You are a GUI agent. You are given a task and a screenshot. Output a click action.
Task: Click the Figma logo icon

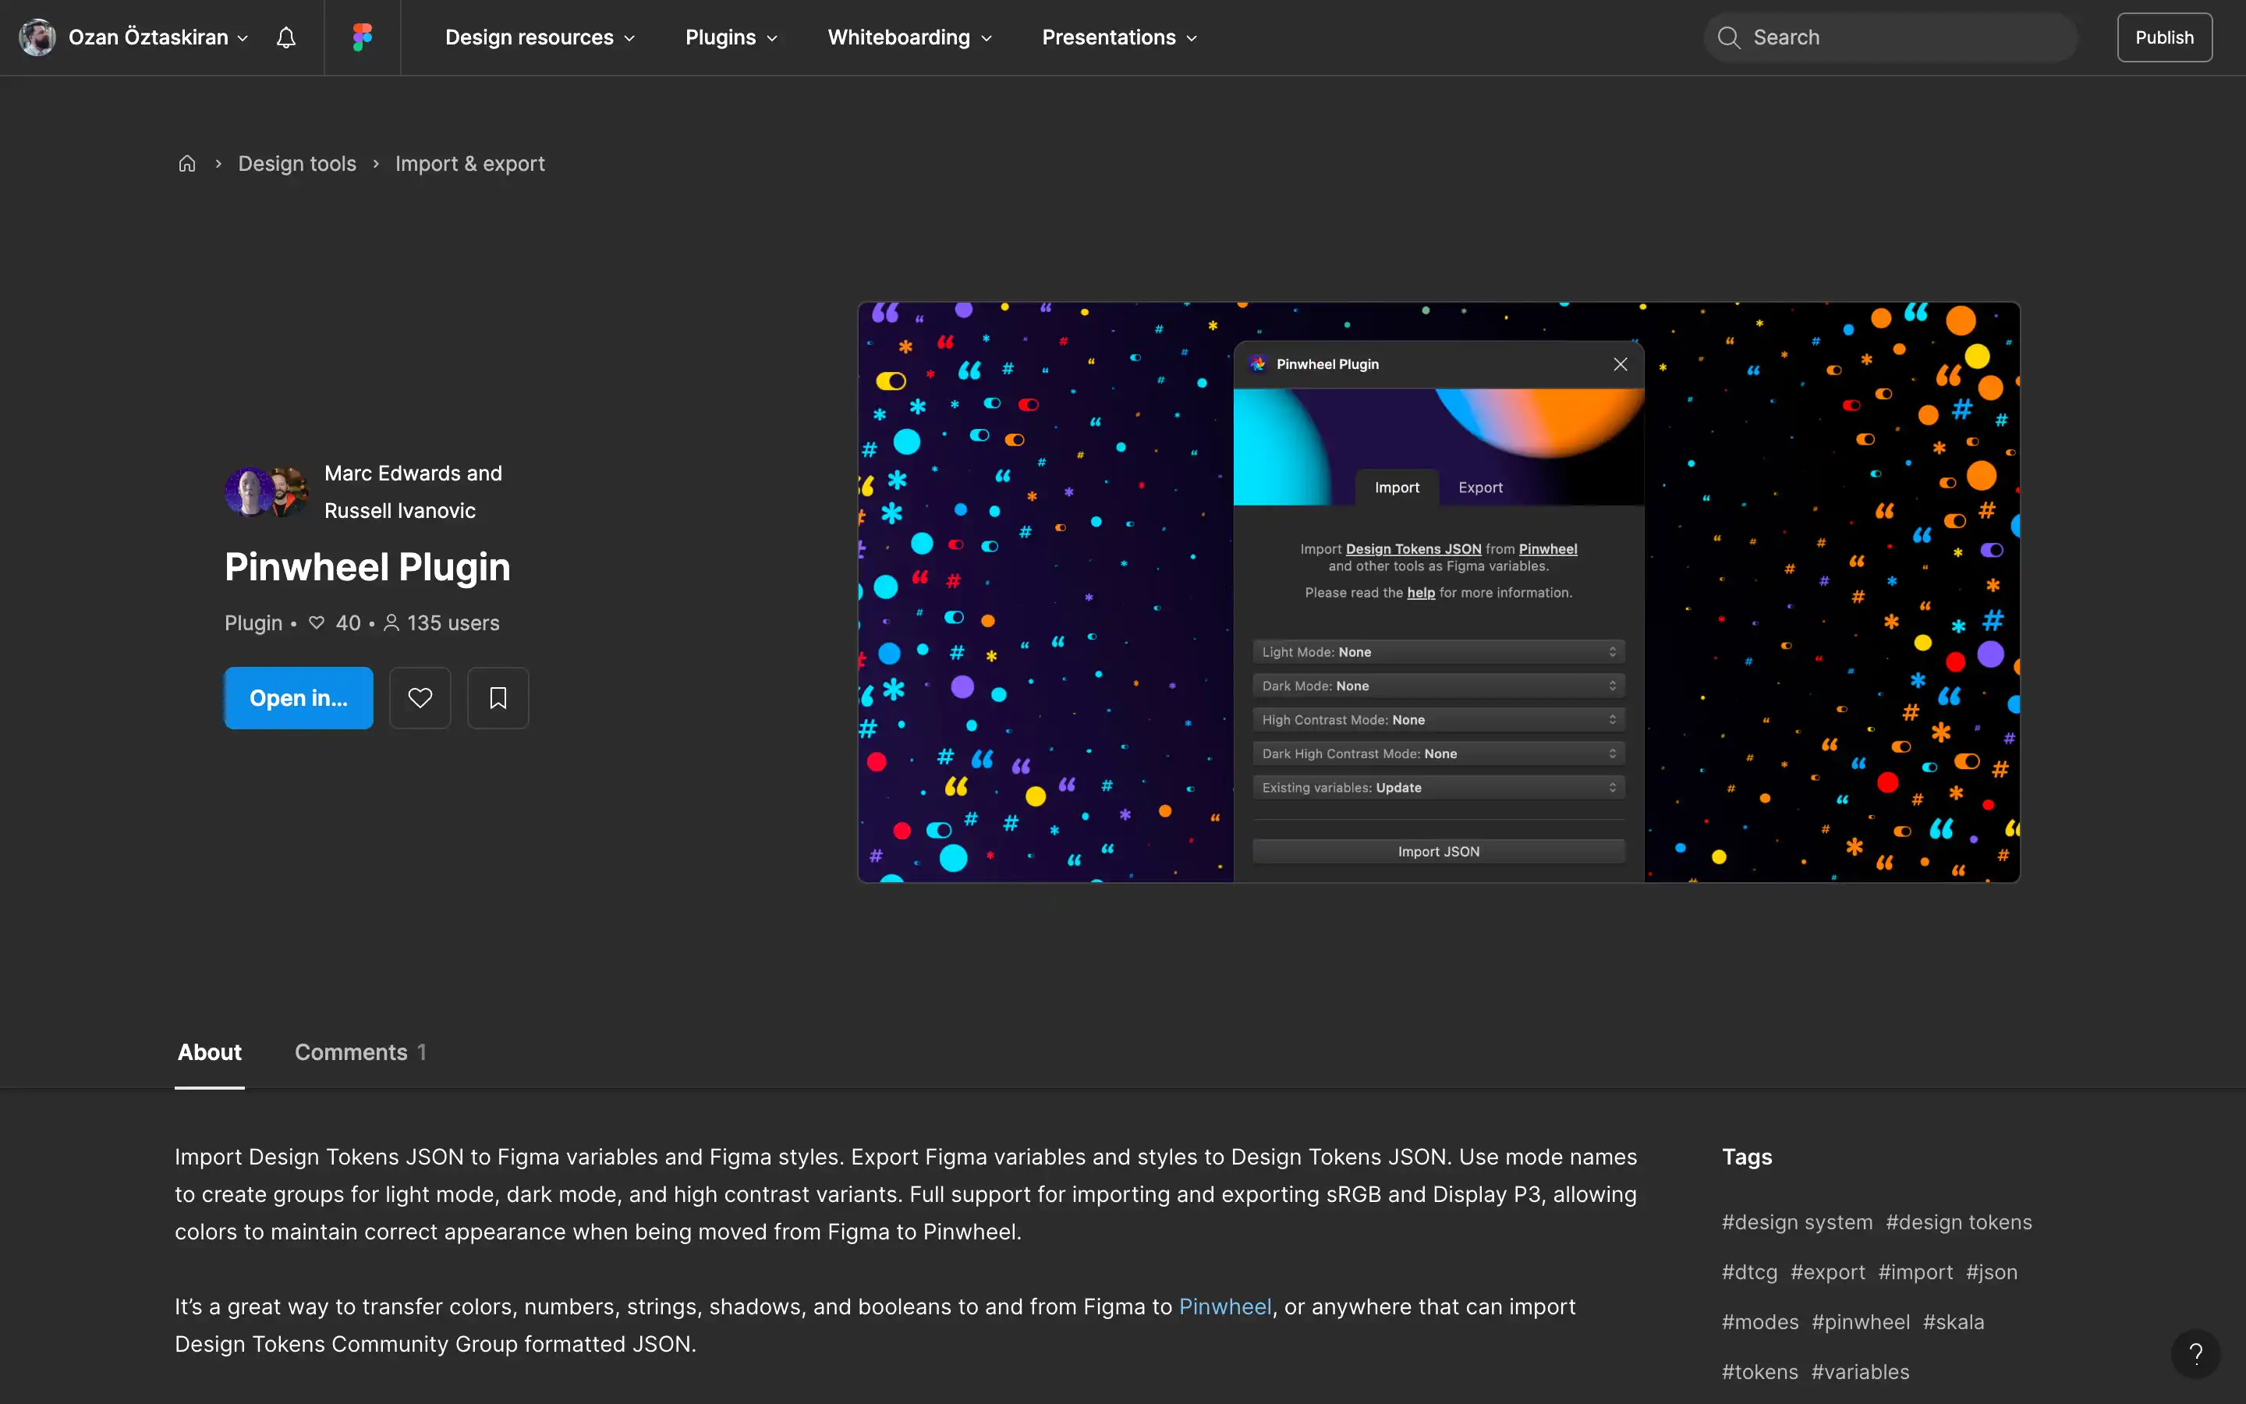pos(362,37)
